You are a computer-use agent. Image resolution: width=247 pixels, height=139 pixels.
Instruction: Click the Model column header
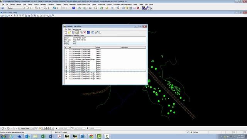(x=108, y=47)
